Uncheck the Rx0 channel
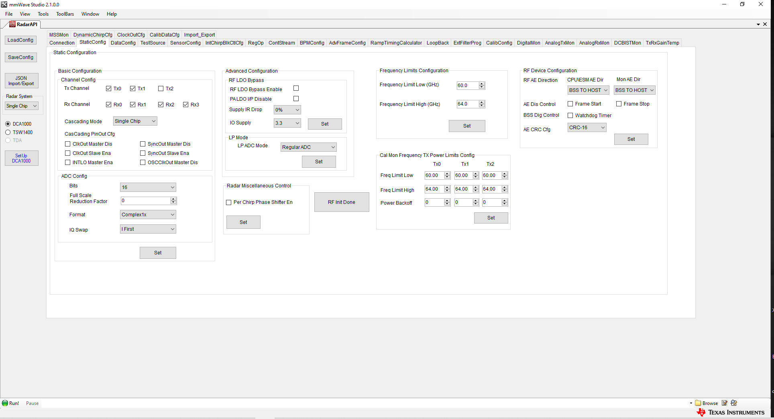This screenshot has width=774, height=419. (x=108, y=105)
